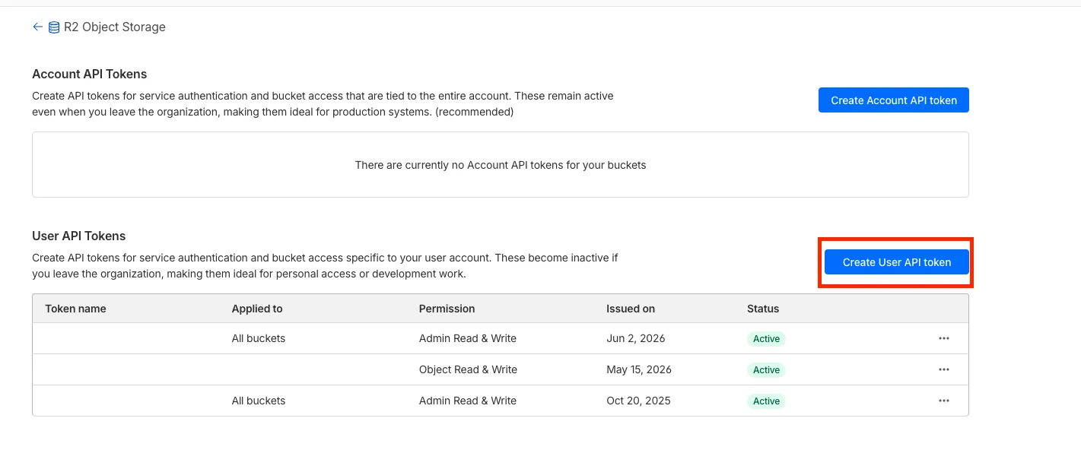Click the Object Read & Write permission cell

pos(468,369)
